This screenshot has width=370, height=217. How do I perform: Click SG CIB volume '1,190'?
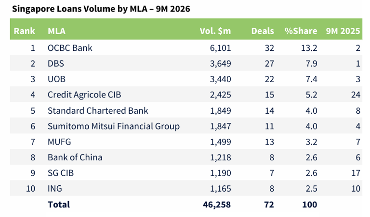point(220,173)
